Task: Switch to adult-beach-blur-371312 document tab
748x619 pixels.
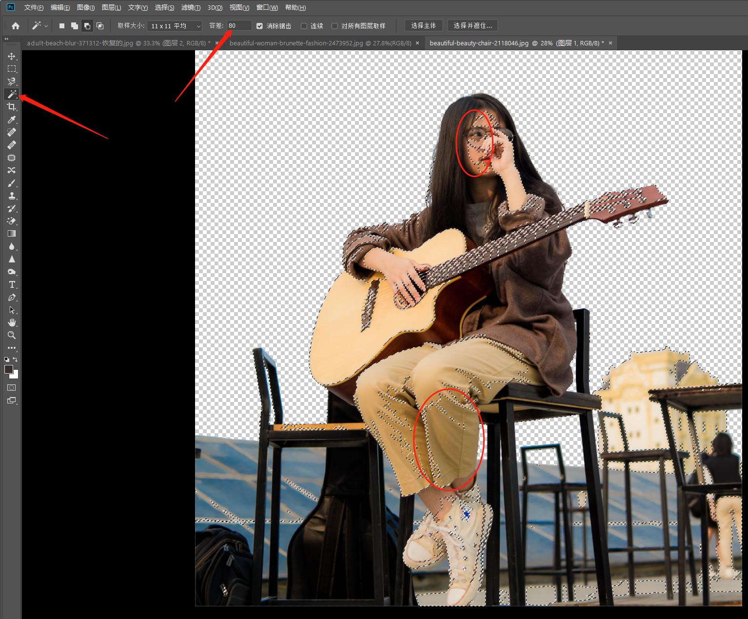Action: [118, 43]
